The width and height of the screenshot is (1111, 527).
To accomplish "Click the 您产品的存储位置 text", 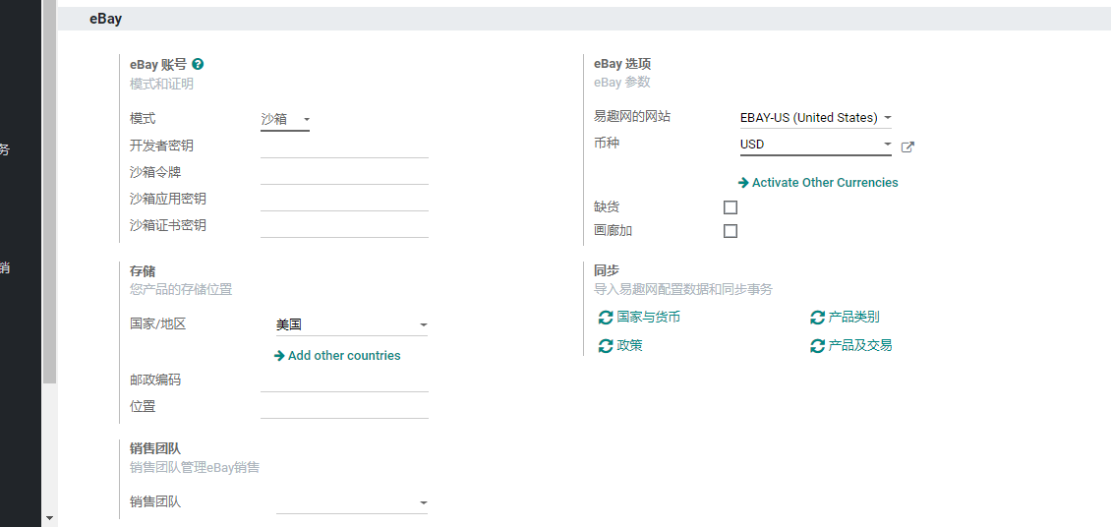I will coord(181,290).
